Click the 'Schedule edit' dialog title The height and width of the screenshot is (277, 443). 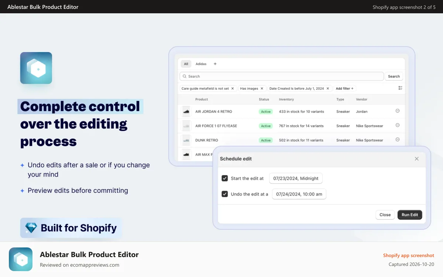click(236, 159)
